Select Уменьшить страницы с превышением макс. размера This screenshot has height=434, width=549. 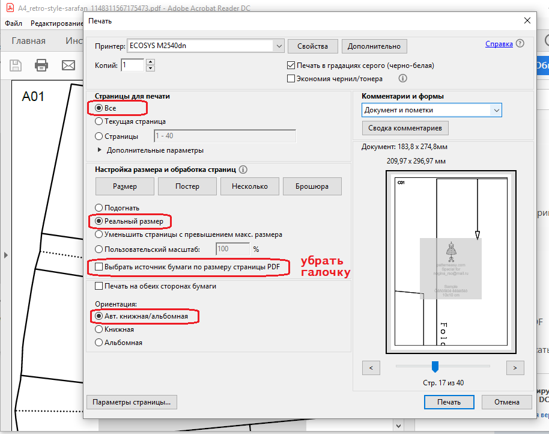coord(99,234)
